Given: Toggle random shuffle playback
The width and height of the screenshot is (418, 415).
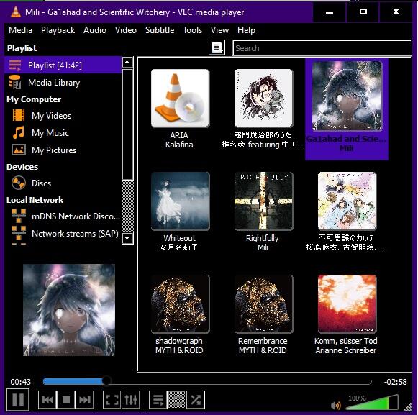Looking at the screenshot, I should (196, 400).
